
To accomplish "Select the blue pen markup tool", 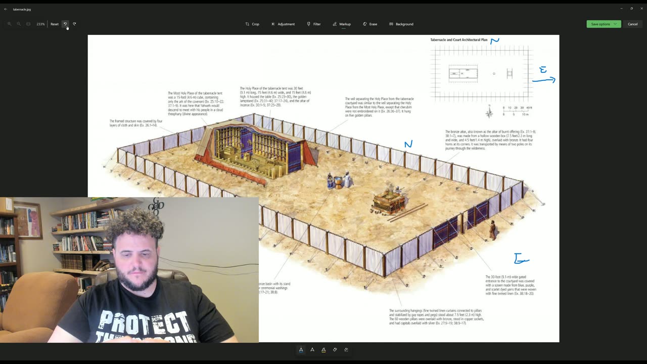I will click(x=301, y=349).
